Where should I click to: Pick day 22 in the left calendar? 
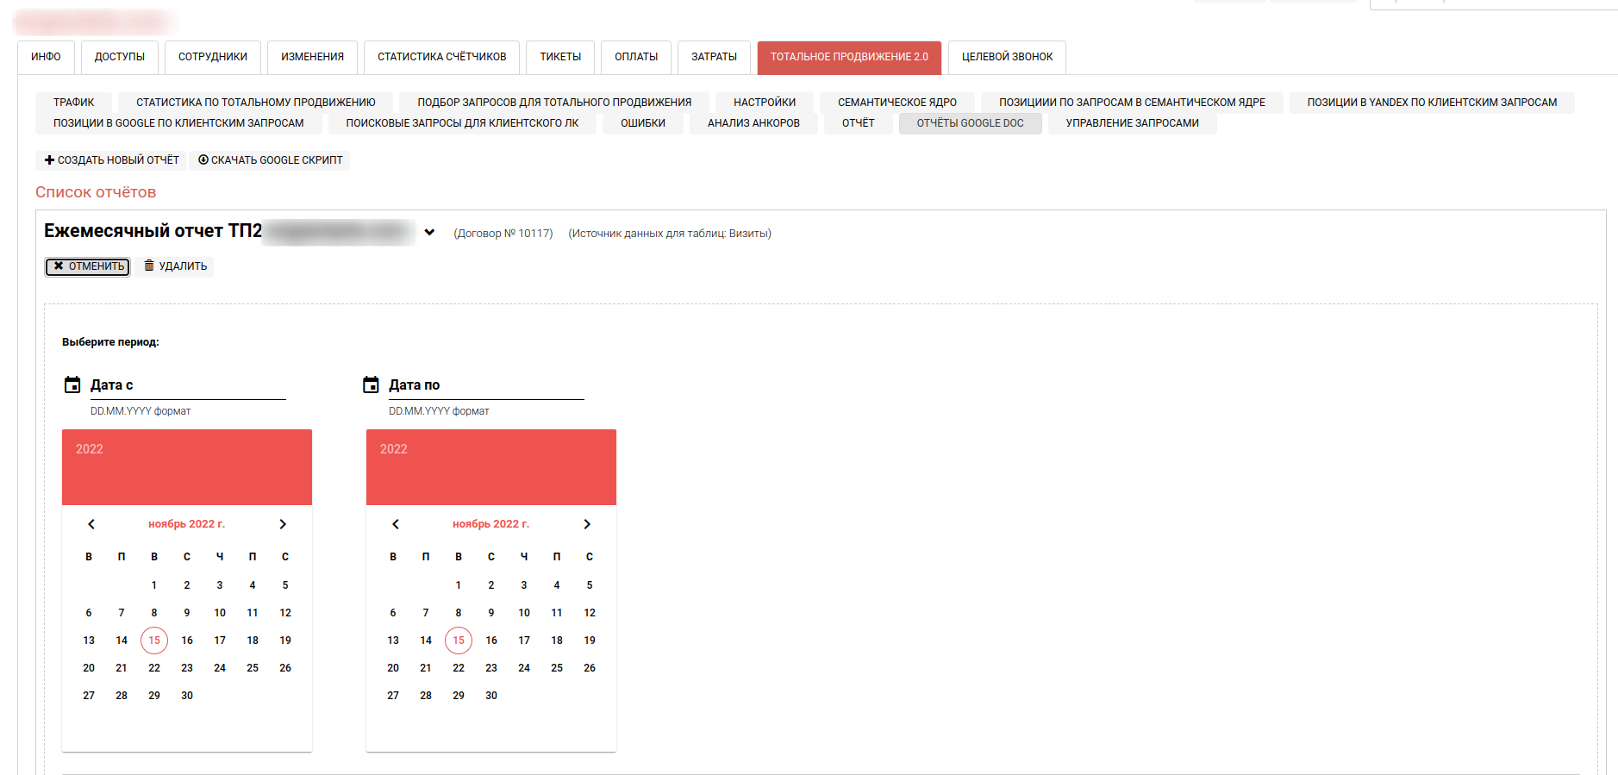pos(154,668)
